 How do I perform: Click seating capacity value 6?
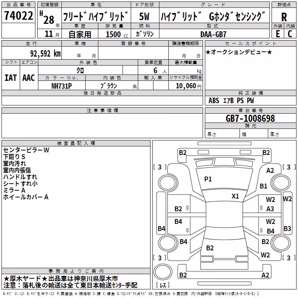(x=155, y=70)
